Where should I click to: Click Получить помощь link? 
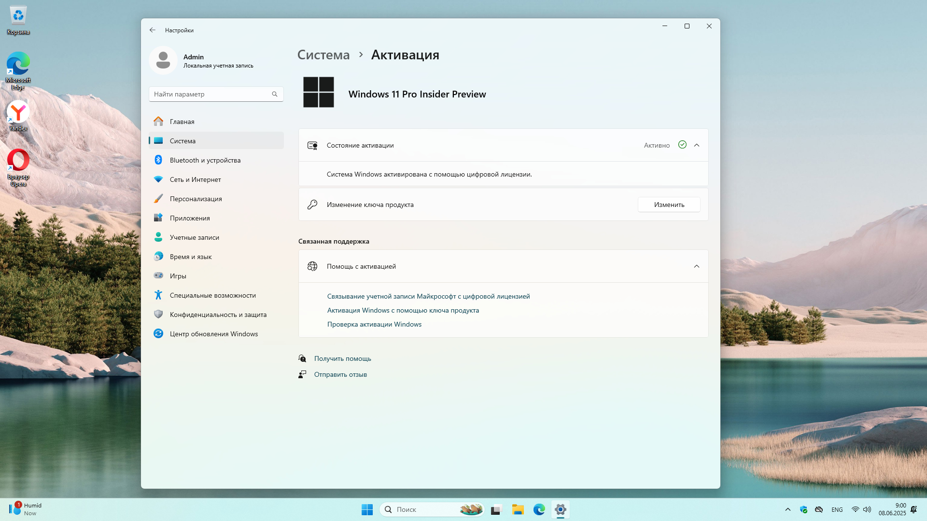pyautogui.click(x=342, y=358)
